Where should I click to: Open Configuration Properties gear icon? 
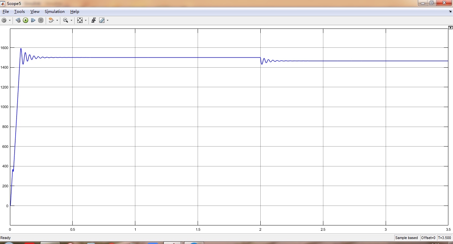point(4,20)
